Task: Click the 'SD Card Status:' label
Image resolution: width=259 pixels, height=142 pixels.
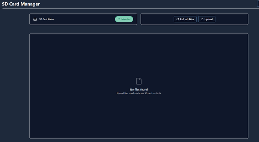Action: [47, 19]
